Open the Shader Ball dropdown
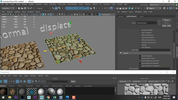 (139, 81)
